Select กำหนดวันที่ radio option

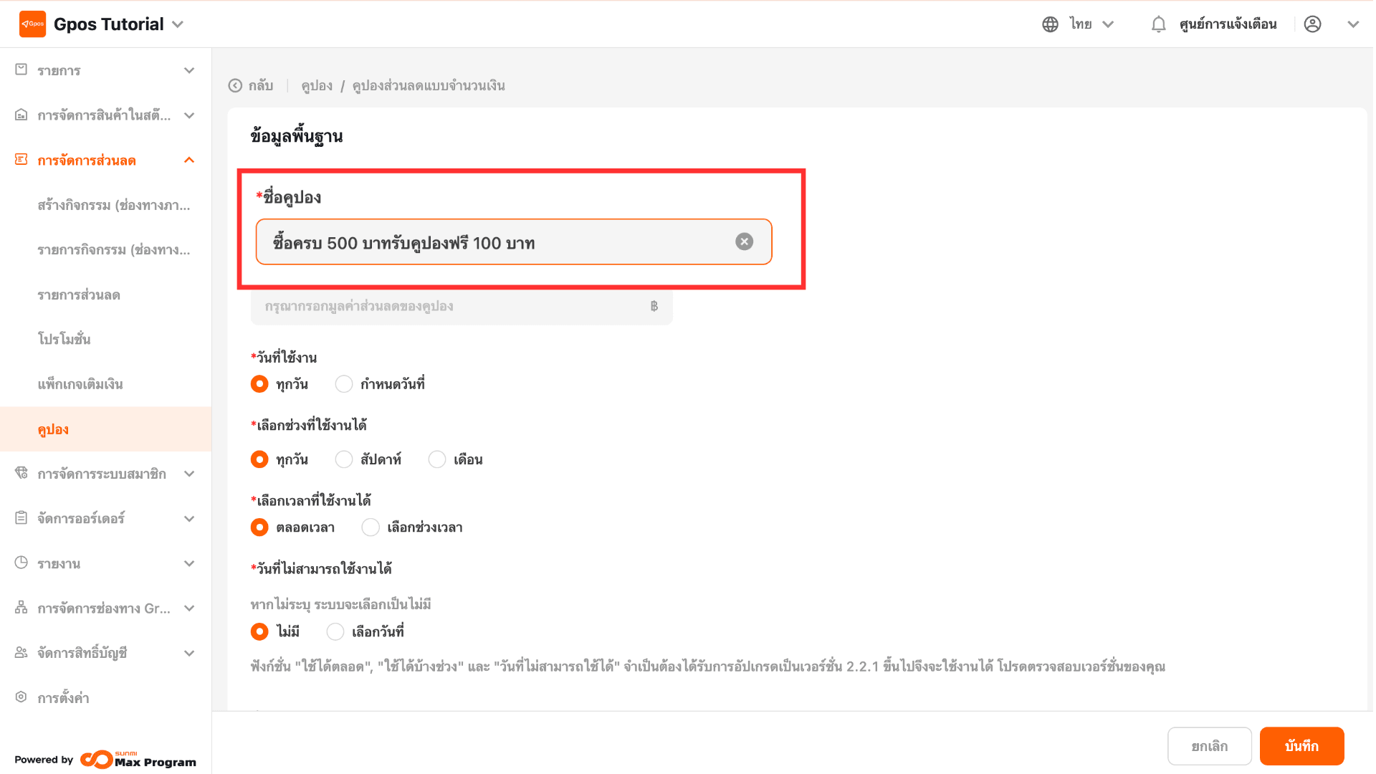tap(344, 384)
